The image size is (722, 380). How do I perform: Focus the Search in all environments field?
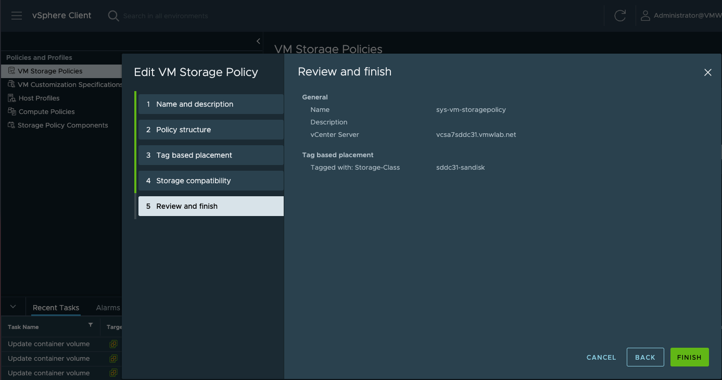coord(166,16)
